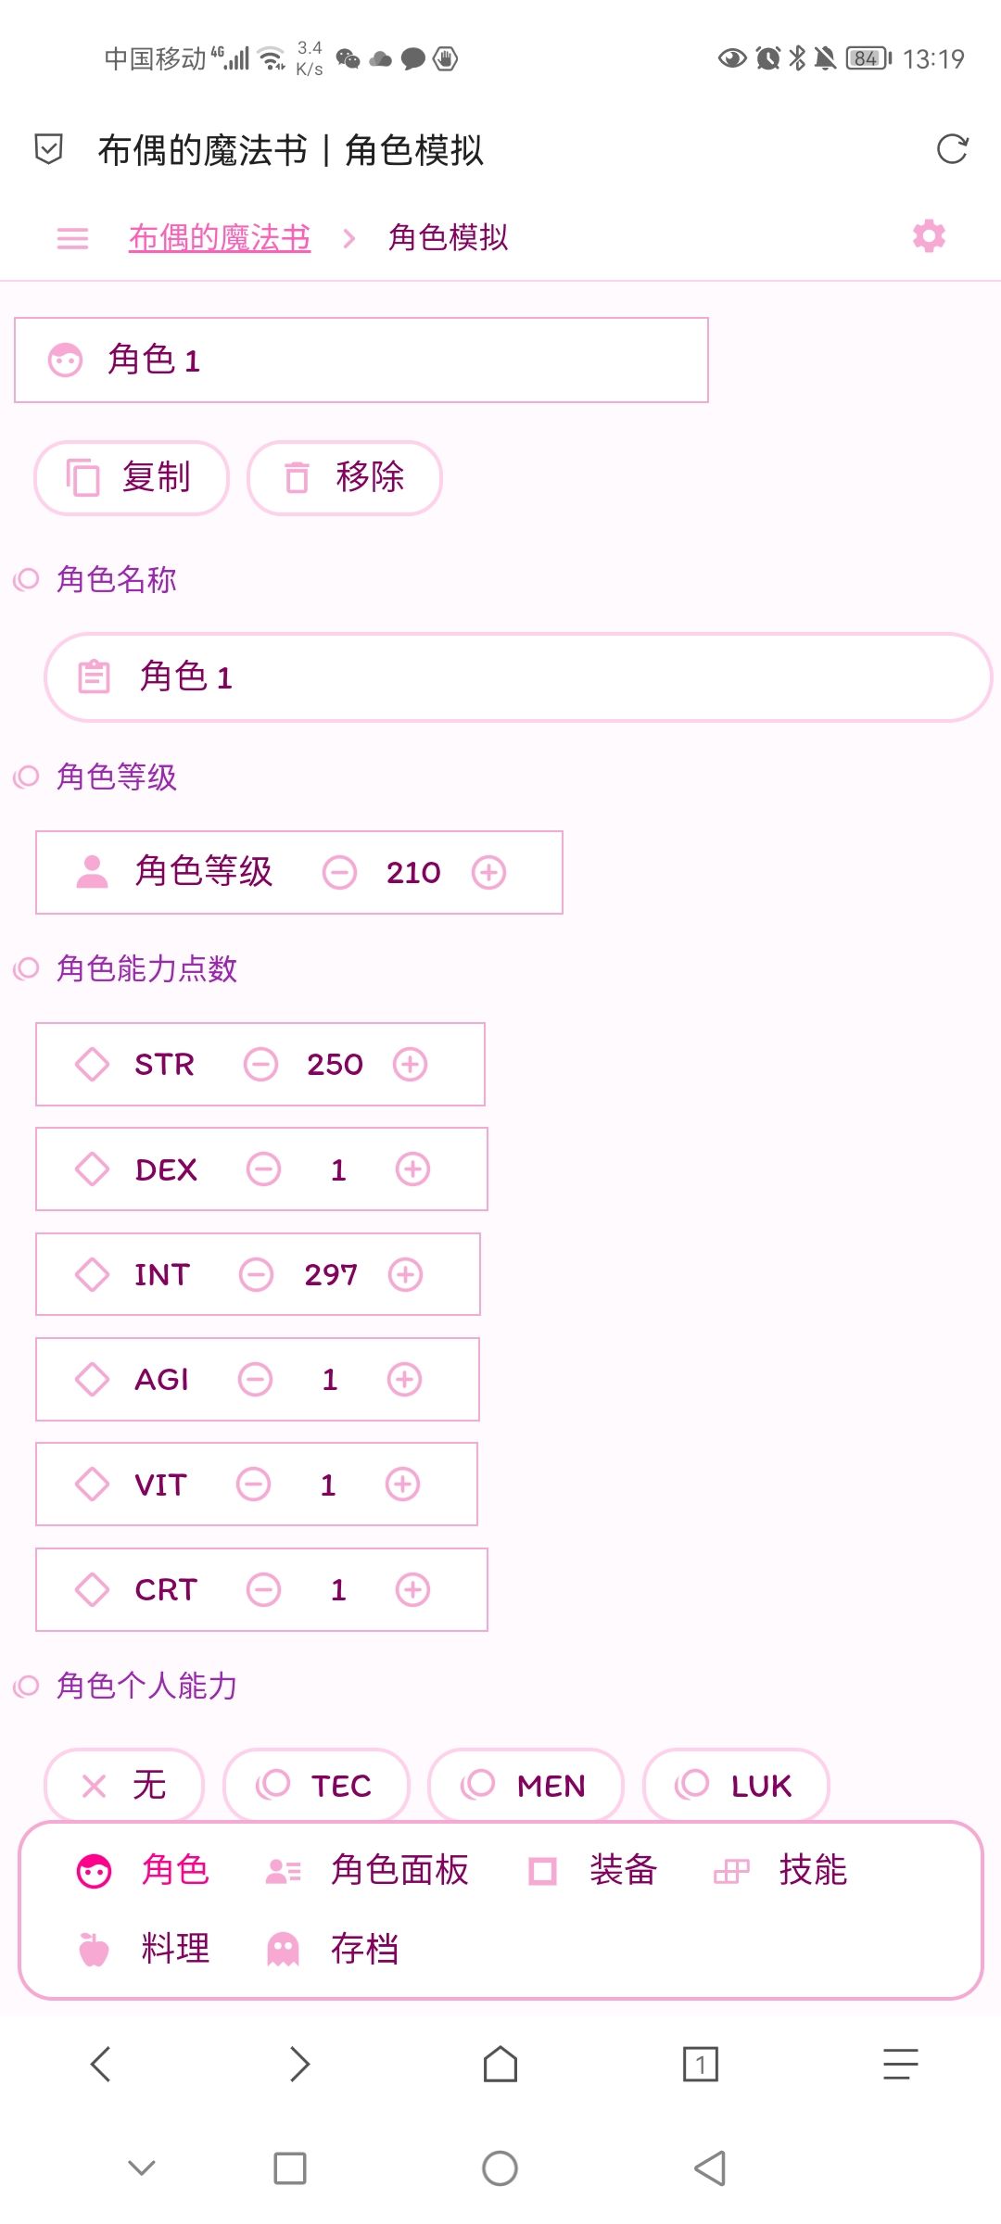The width and height of the screenshot is (1001, 2224).
Task: Open the 存档 tab
Action: point(332,1950)
